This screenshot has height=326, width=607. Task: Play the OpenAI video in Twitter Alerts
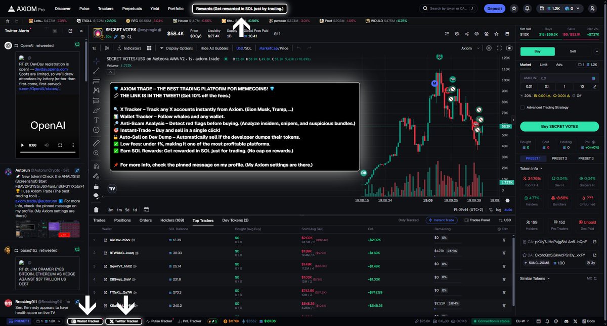(22, 144)
